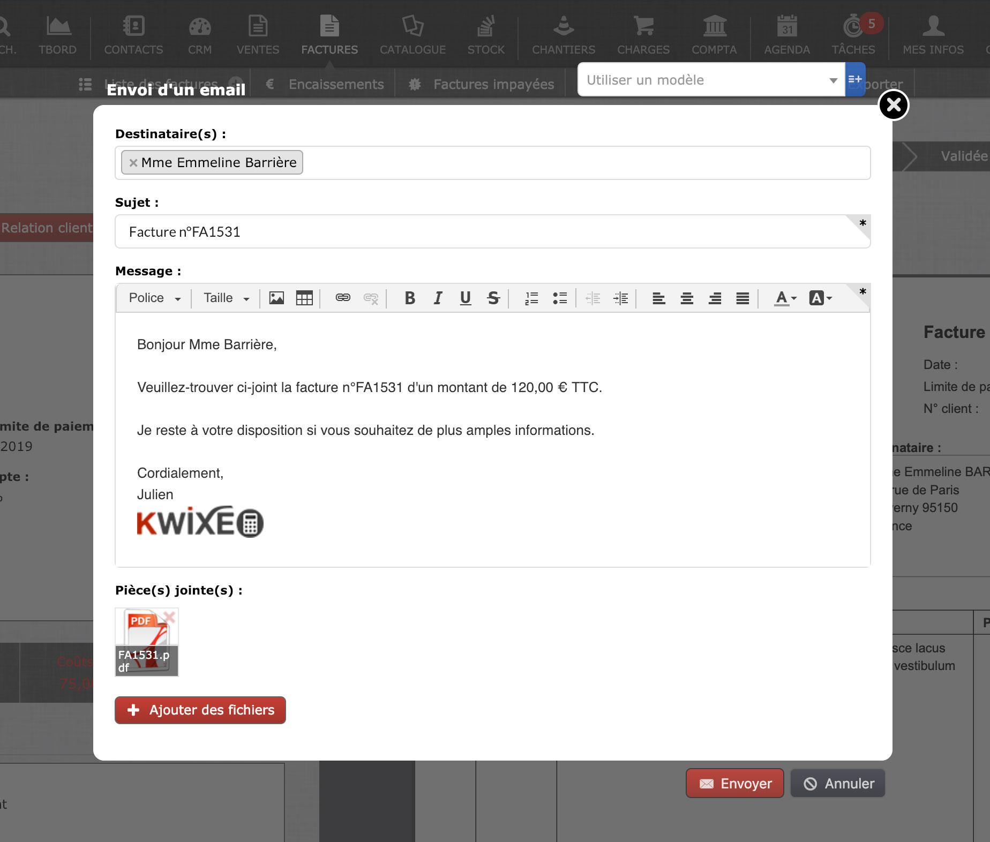Insert a numbered list

pos(531,298)
